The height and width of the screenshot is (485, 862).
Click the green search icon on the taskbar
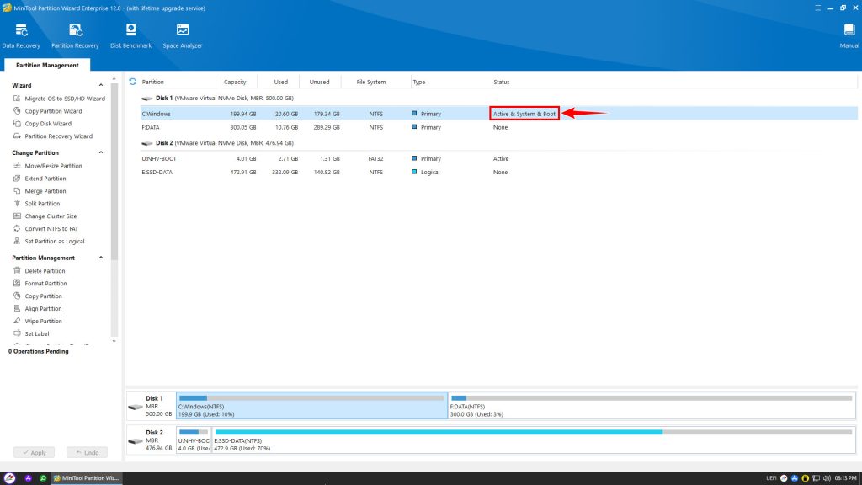(x=43, y=478)
